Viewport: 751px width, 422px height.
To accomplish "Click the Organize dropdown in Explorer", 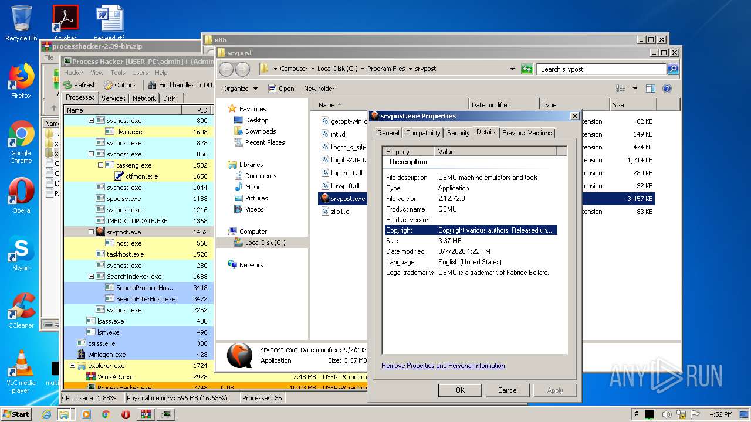I will 240,89.
